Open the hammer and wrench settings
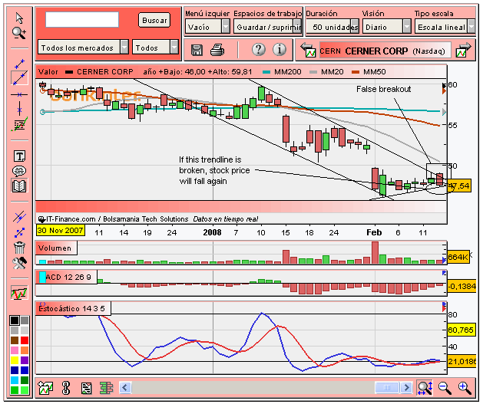The height and width of the screenshot is (404, 483). click(x=19, y=263)
